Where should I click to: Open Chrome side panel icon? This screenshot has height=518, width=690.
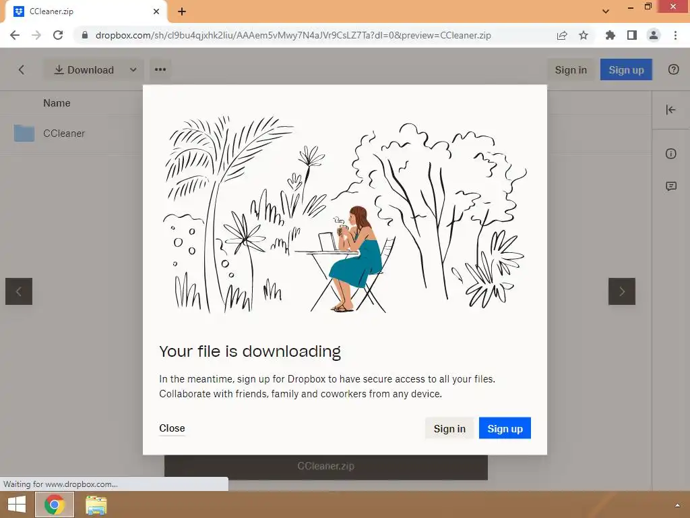[x=632, y=35]
